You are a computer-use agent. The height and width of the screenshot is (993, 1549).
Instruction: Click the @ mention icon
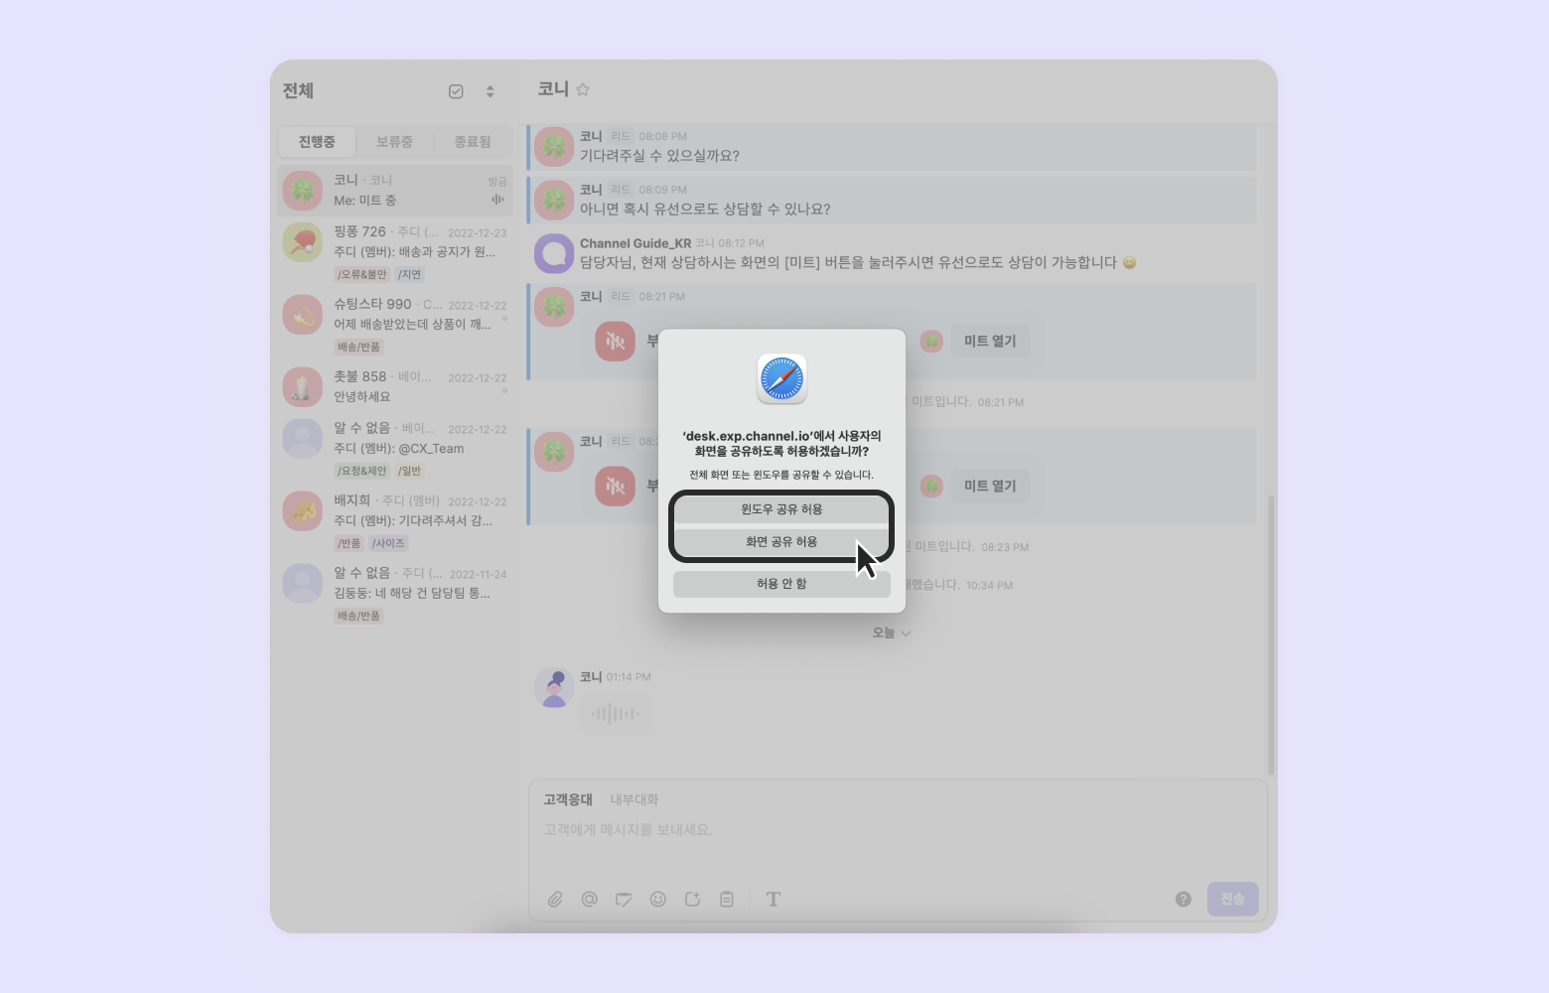click(589, 900)
